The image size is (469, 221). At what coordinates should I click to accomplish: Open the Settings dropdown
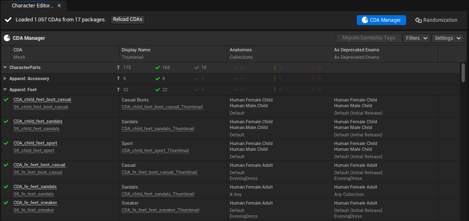(x=447, y=38)
